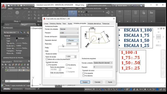Image resolution: width=167 pixels, height=94 pixels.
Task: Select the Move tool in the ribbon
Action: click(x=35, y=12)
